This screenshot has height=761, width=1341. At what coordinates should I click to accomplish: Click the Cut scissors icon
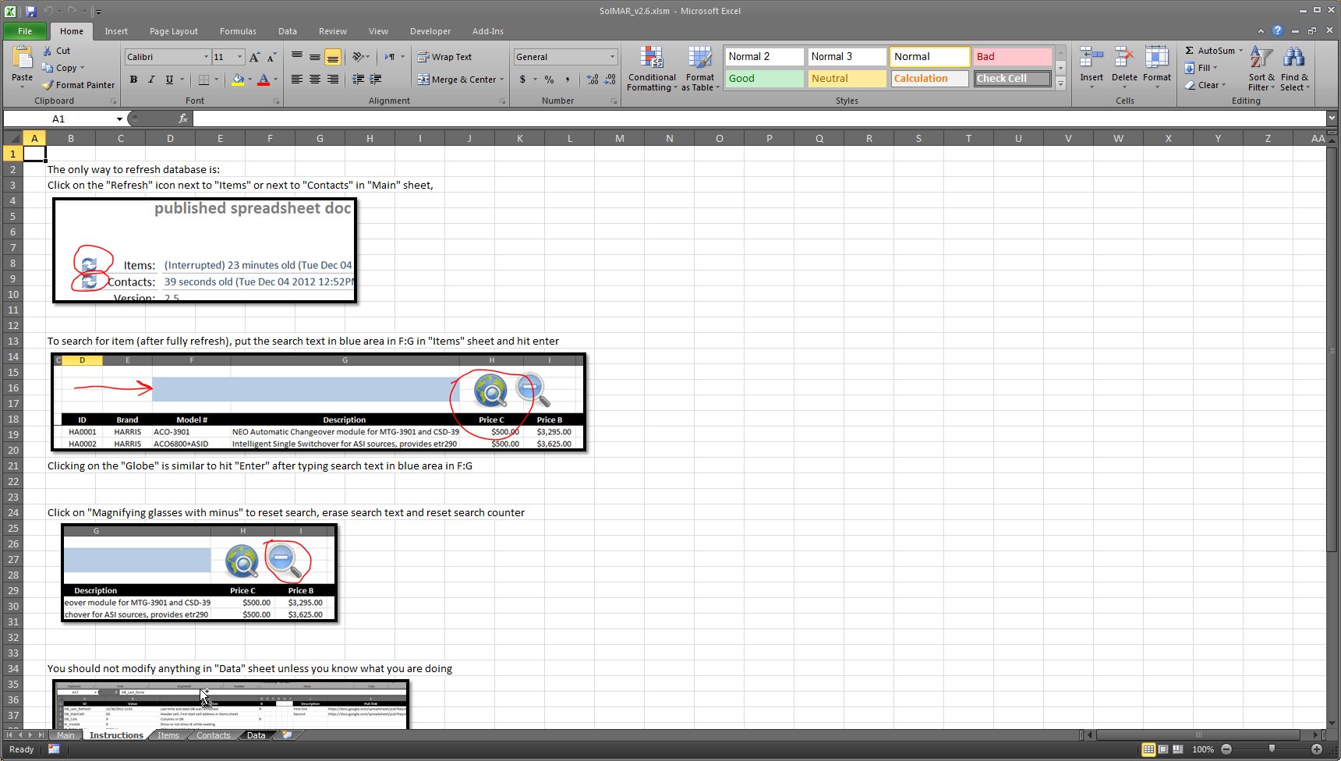coord(48,51)
